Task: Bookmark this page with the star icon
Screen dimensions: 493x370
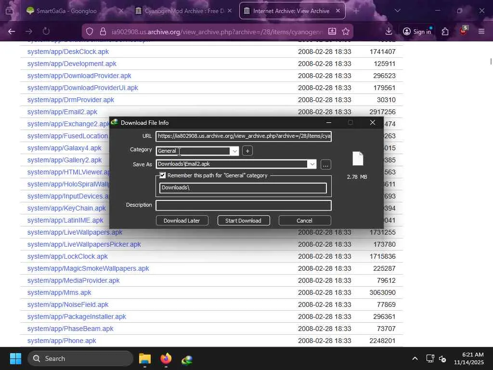Action: (346, 31)
